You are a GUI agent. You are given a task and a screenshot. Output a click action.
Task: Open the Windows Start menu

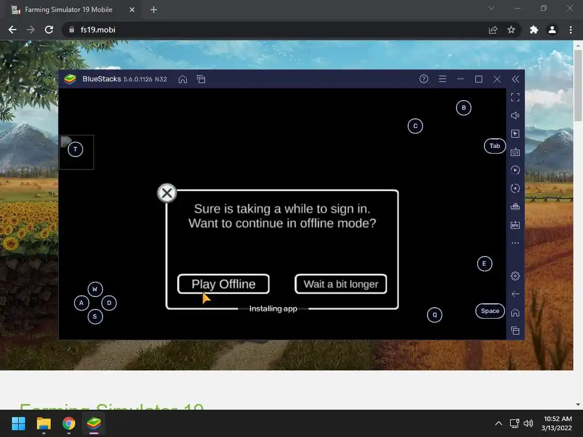[x=18, y=423]
